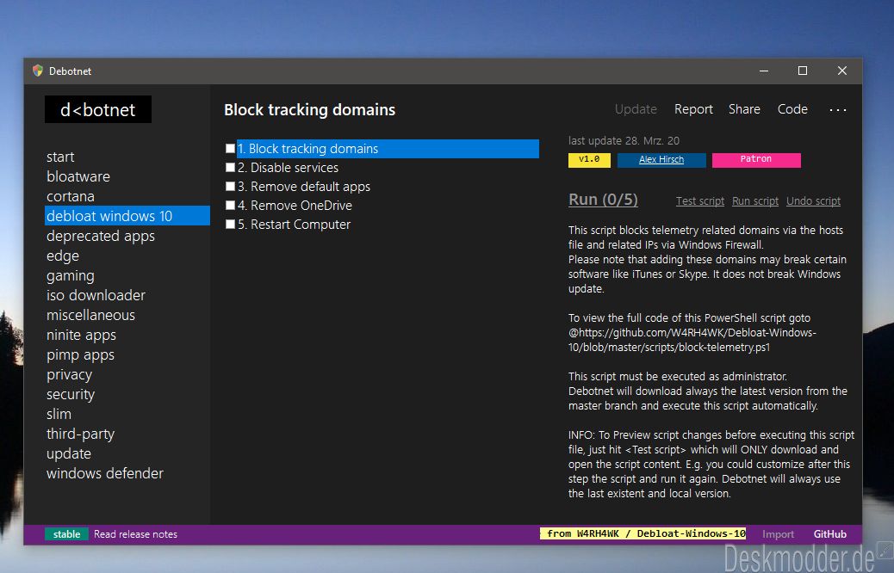Open the bloatware category
The image size is (894, 573).
[x=78, y=176]
